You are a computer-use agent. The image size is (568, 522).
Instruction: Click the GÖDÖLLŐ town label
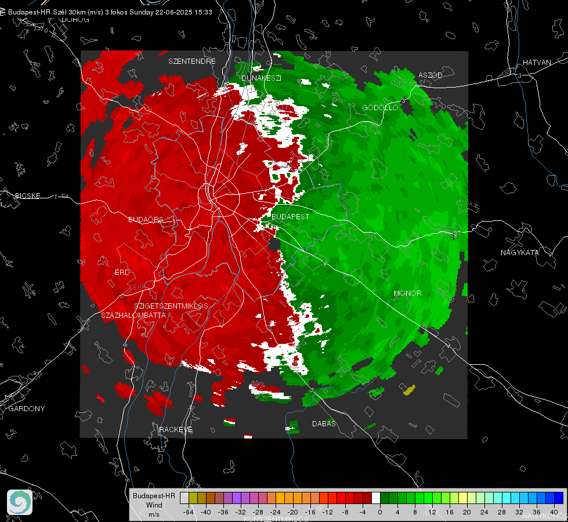pyautogui.click(x=380, y=107)
